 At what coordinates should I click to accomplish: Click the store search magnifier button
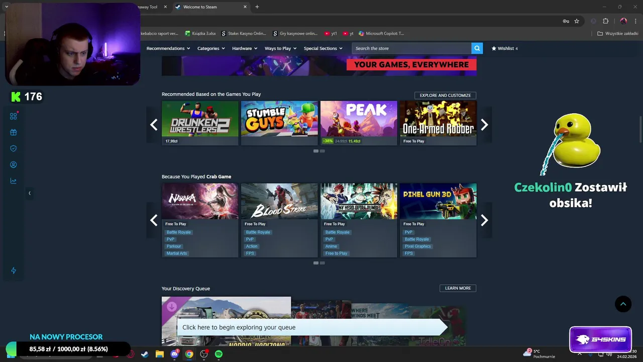coord(477,48)
